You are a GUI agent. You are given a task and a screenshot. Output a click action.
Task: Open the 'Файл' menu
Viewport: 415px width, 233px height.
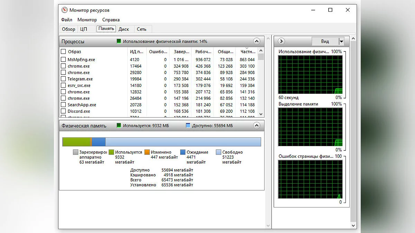[67, 20]
